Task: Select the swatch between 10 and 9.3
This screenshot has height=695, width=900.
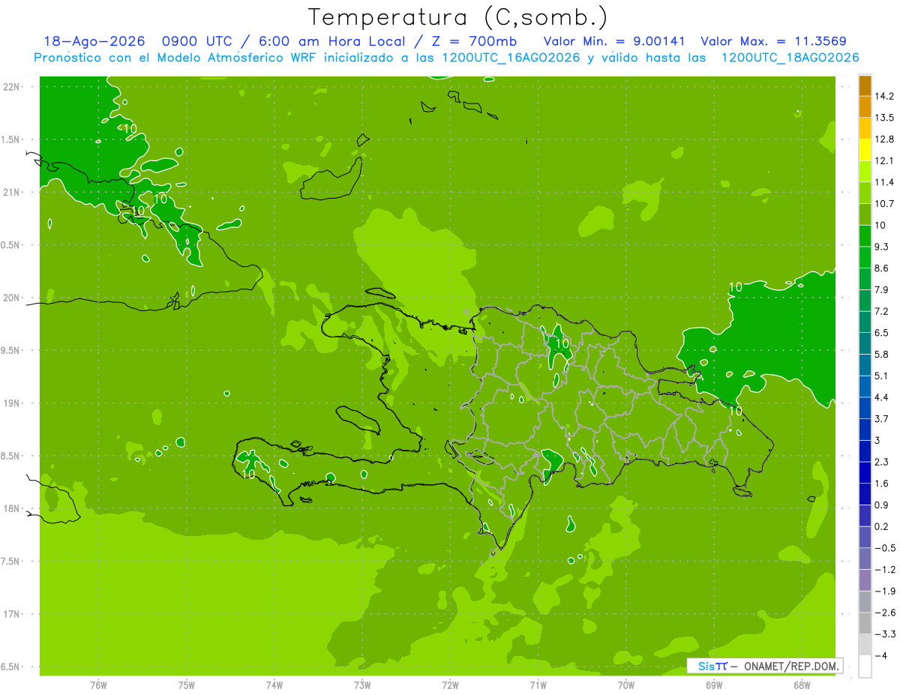Action: [x=865, y=236]
